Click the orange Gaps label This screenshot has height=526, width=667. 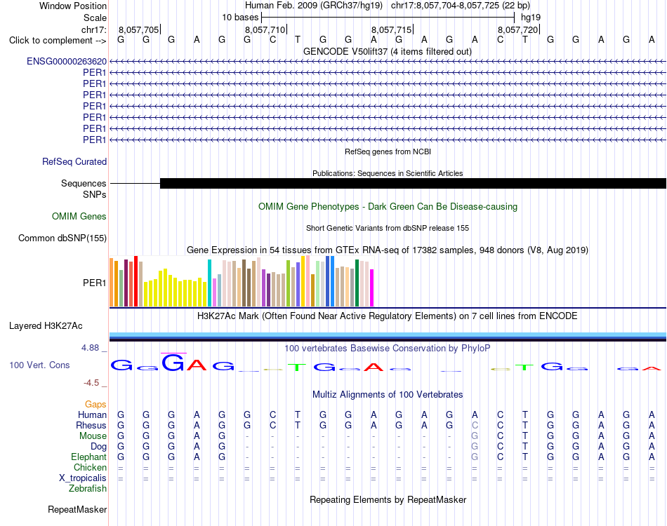(x=95, y=404)
